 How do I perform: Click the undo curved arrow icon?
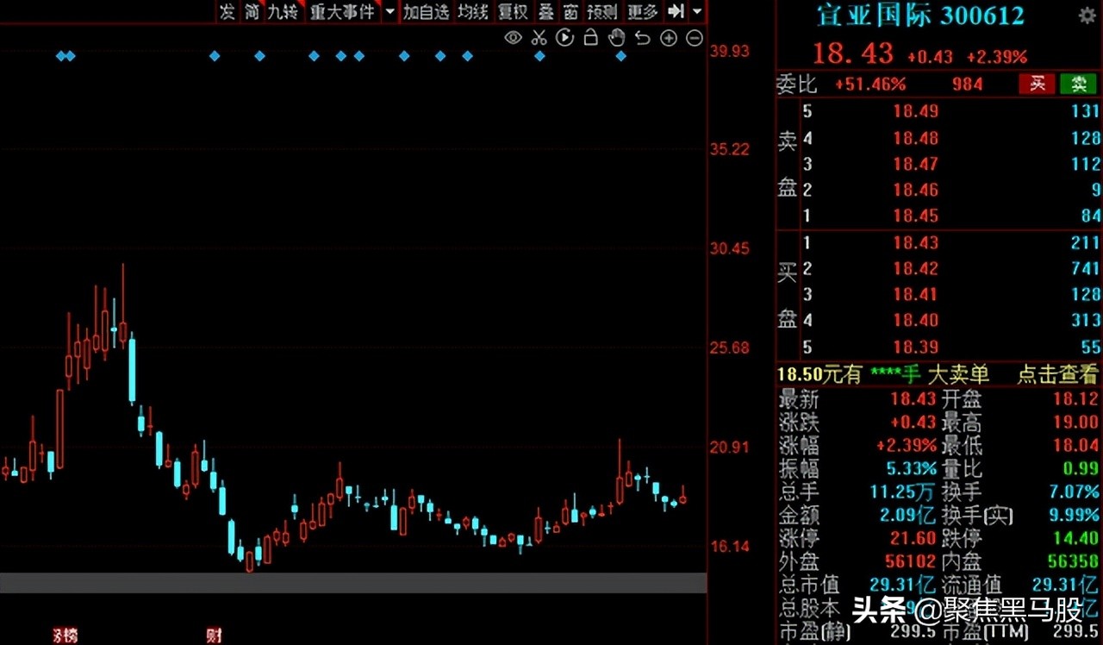[642, 37]
